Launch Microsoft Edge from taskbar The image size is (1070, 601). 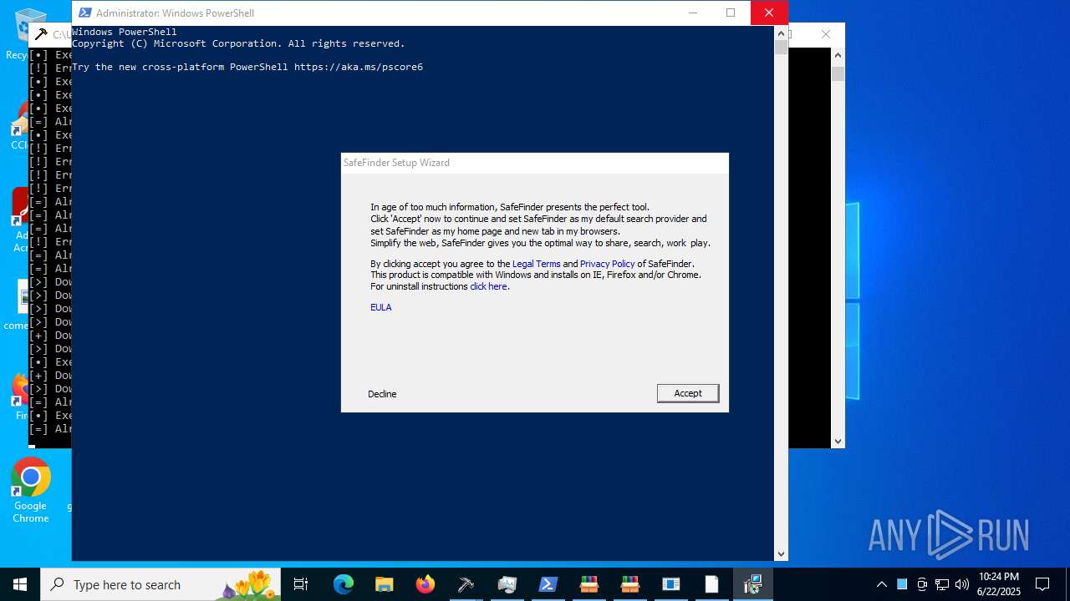point(344,584)
